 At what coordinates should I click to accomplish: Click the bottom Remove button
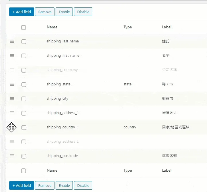click(x=45, y=185)
